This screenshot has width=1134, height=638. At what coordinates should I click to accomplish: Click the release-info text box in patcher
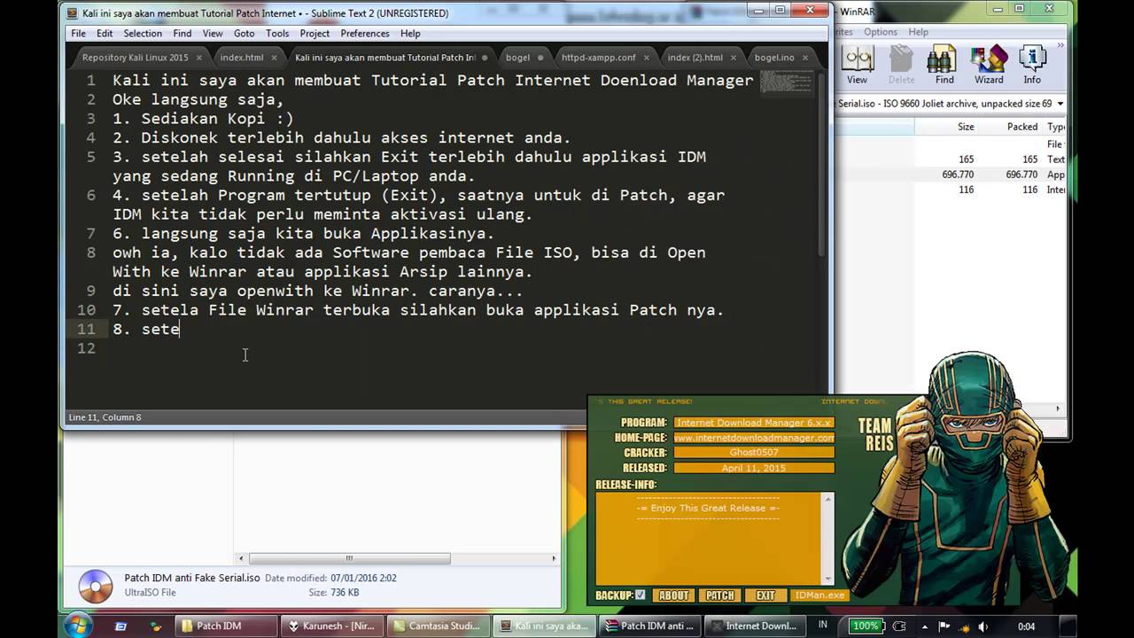pyautogui.click(x=710, y=538)
